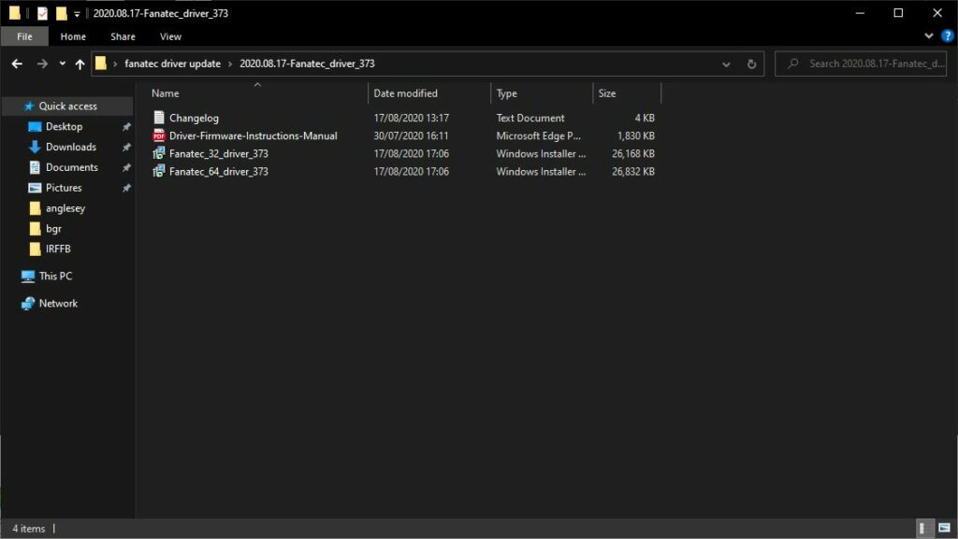The image size is (958, 539).
Task: Go up one folder level
Action: pos(80,64)
